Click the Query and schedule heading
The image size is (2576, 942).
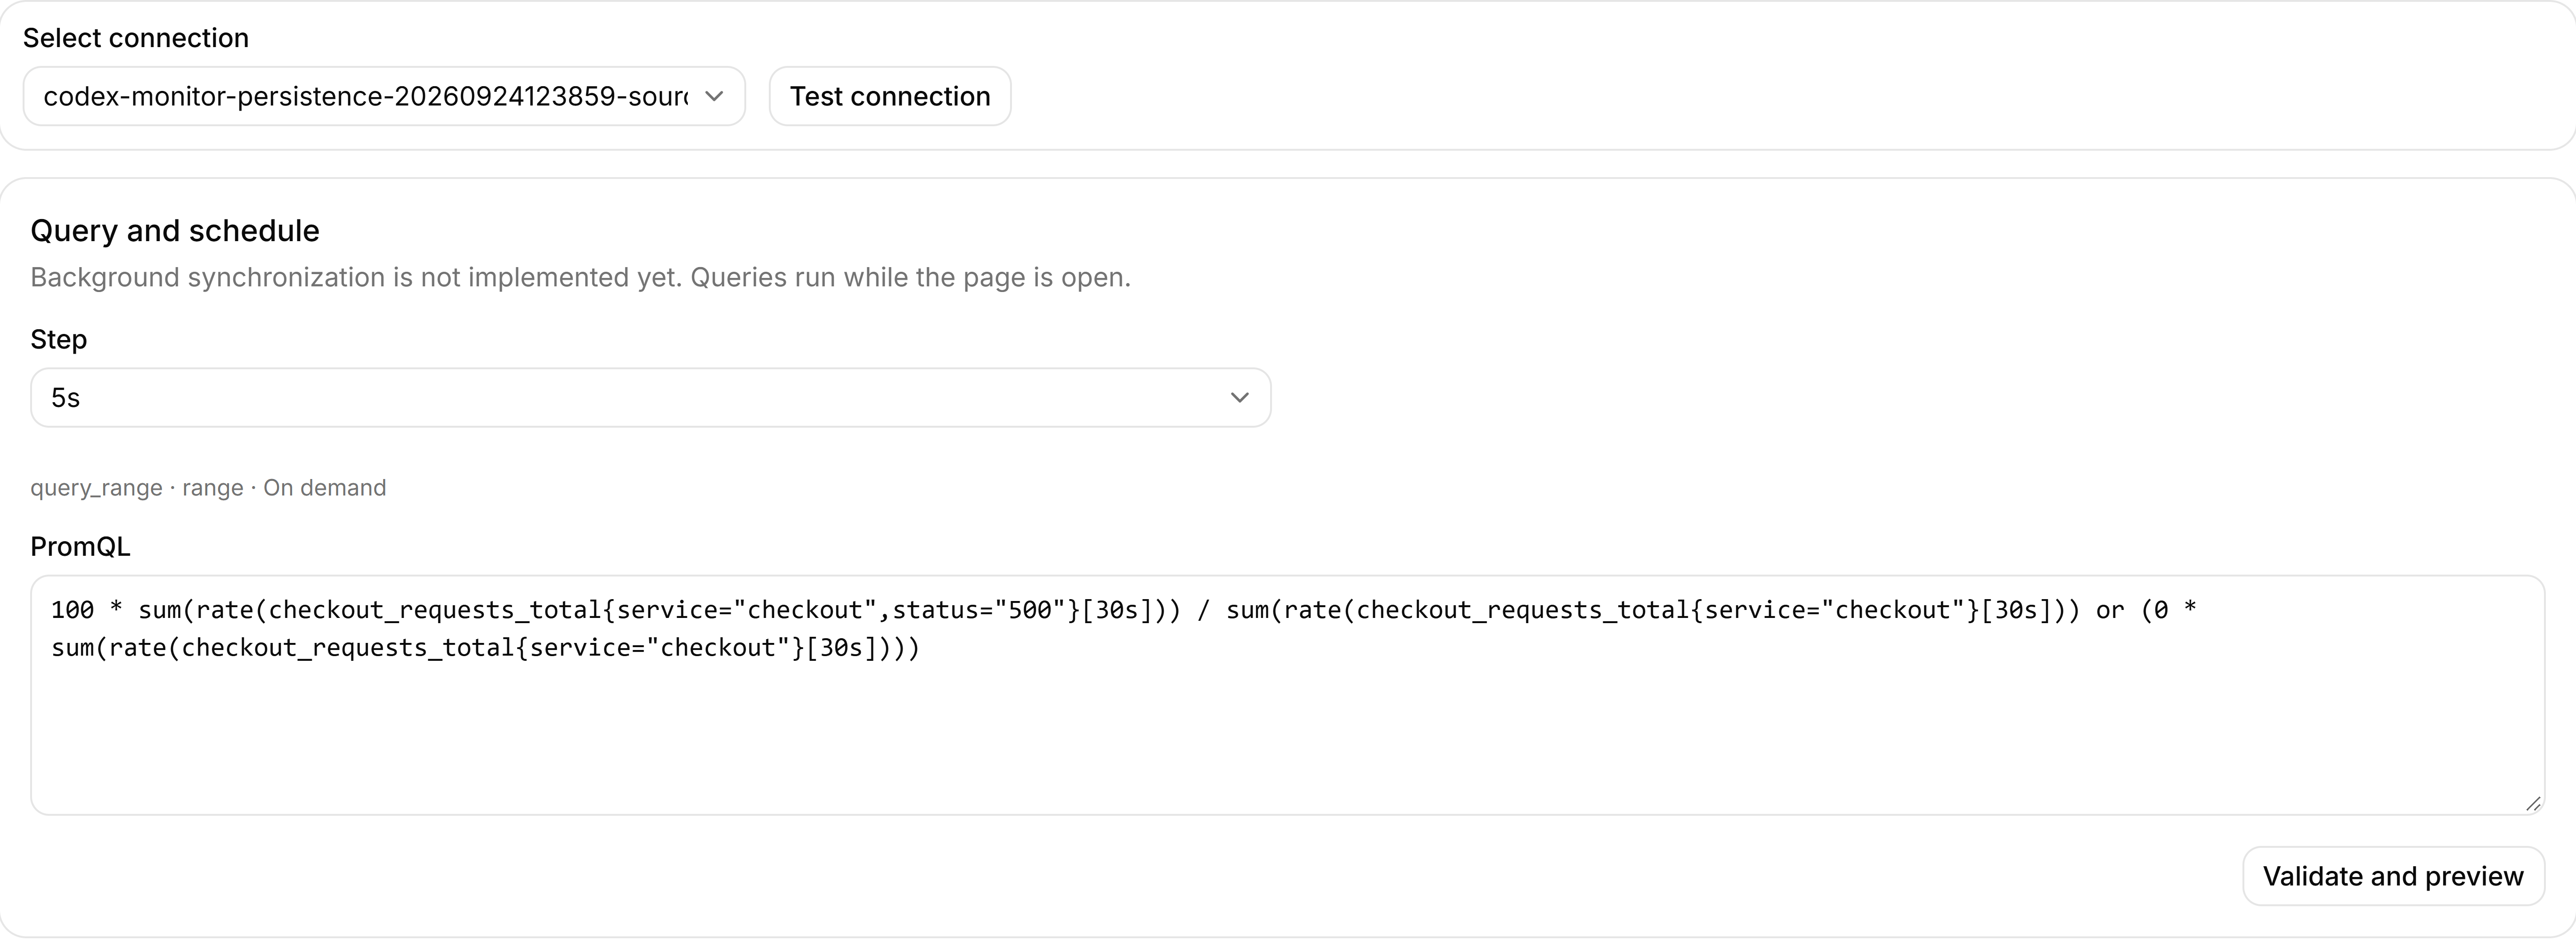pyautogui.click(x=175, y=230)
